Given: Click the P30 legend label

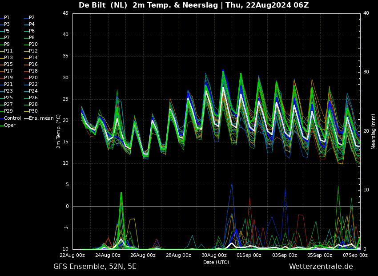Looking at the screenshot, I should (x=33, y=111).
